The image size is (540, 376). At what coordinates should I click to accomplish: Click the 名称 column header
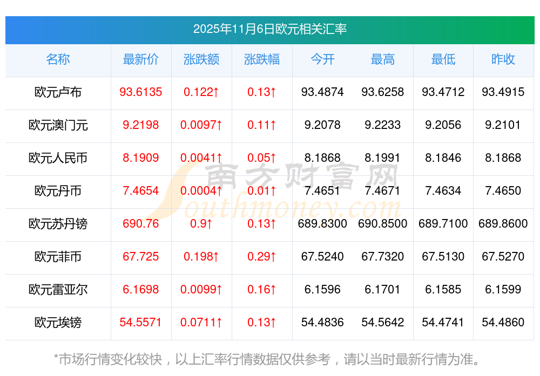pos(58,59)
